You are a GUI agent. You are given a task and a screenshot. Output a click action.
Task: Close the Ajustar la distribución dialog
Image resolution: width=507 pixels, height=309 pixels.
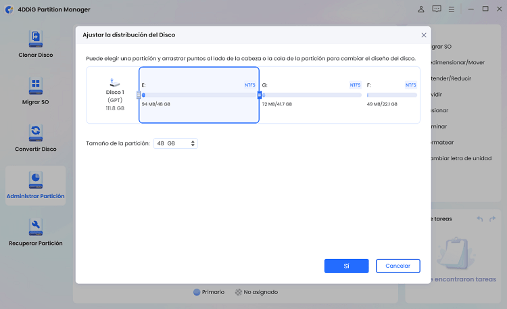424,34
